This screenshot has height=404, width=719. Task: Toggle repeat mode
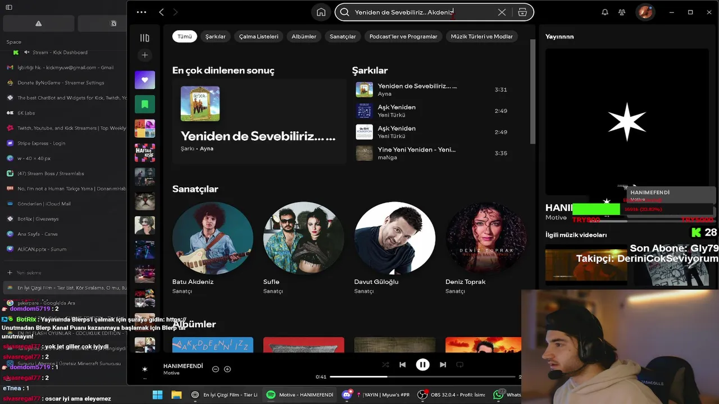459,365
